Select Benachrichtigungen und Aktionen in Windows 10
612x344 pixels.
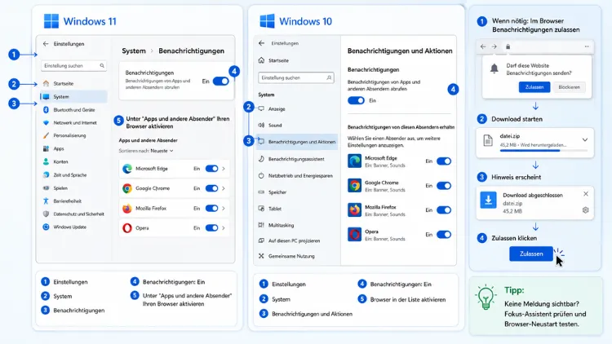point(297,142)
